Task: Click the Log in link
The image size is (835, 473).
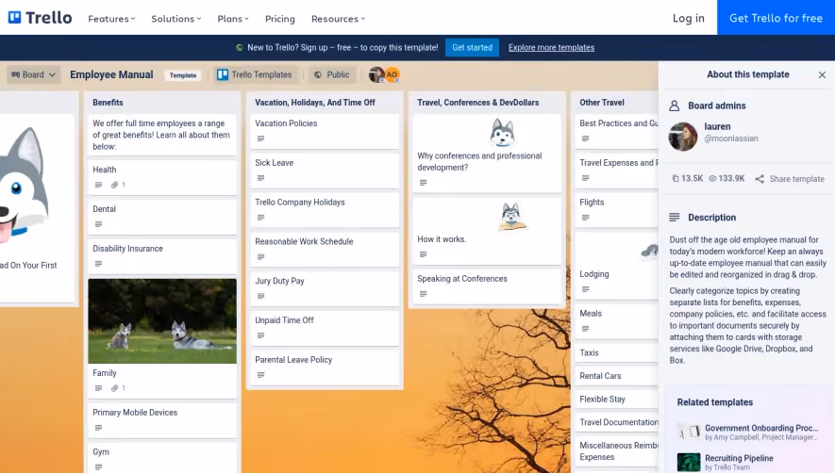Action: click(x=688, y=18)
